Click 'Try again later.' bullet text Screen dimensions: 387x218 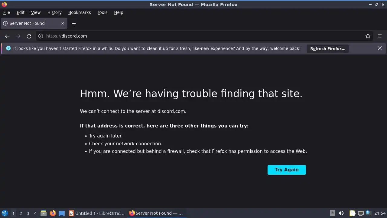tap(106, 136)
